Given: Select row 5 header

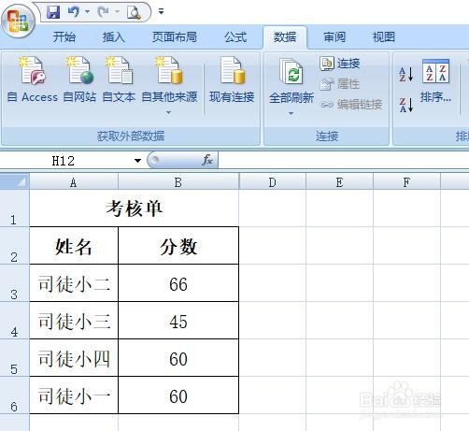Looking at the screenshot, I should point(14,358).
